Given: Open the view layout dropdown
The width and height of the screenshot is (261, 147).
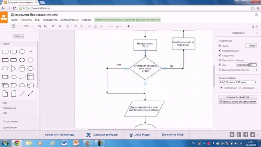Looking at the screenshot, I should [15, 26].
